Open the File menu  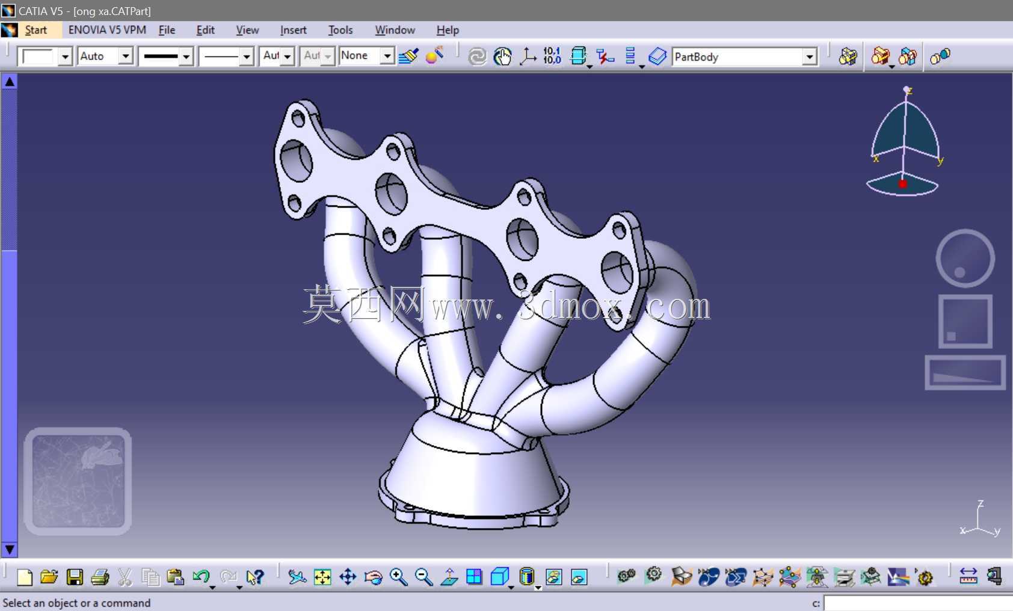click(x=167, y=30)
